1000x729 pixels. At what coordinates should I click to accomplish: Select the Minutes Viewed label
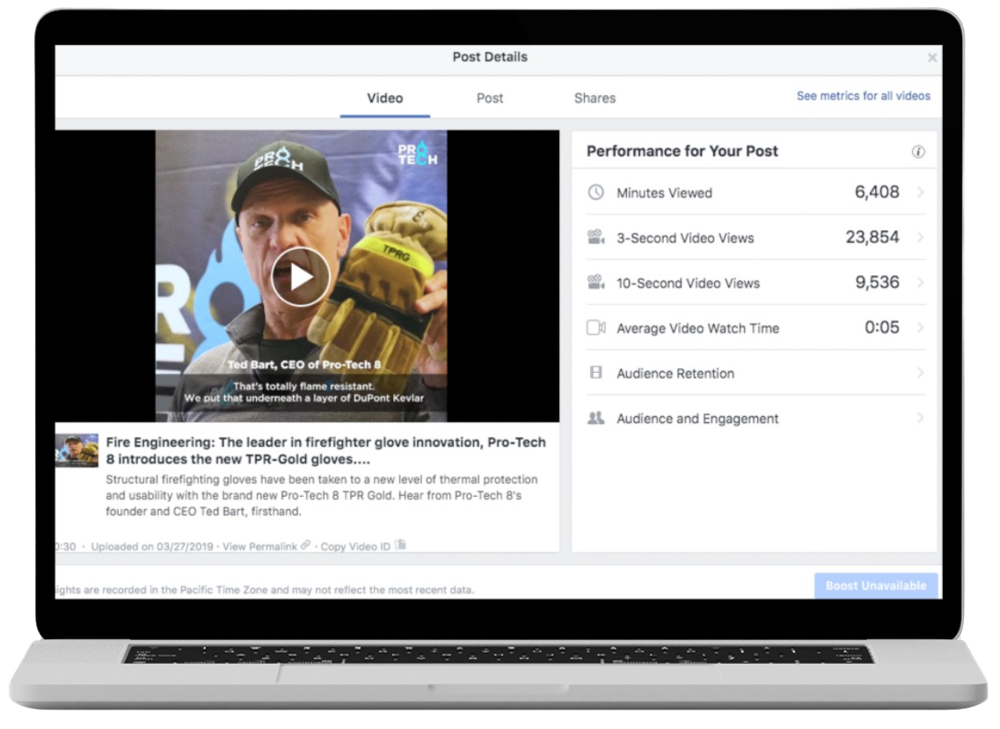tap(664, 193)
